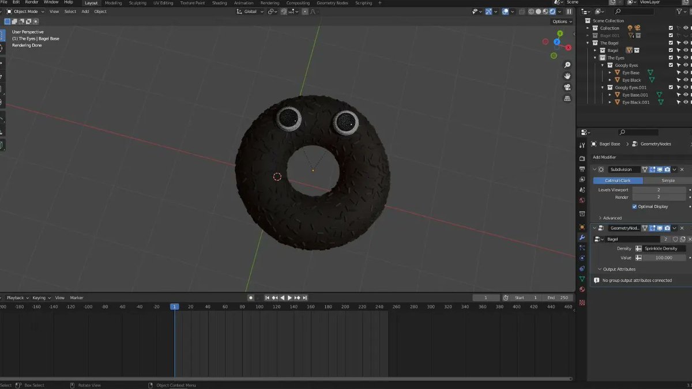This screenshot has width=692, height=389.
Task: Click Subdivision modifier edit mode icon
Action: 652,169
